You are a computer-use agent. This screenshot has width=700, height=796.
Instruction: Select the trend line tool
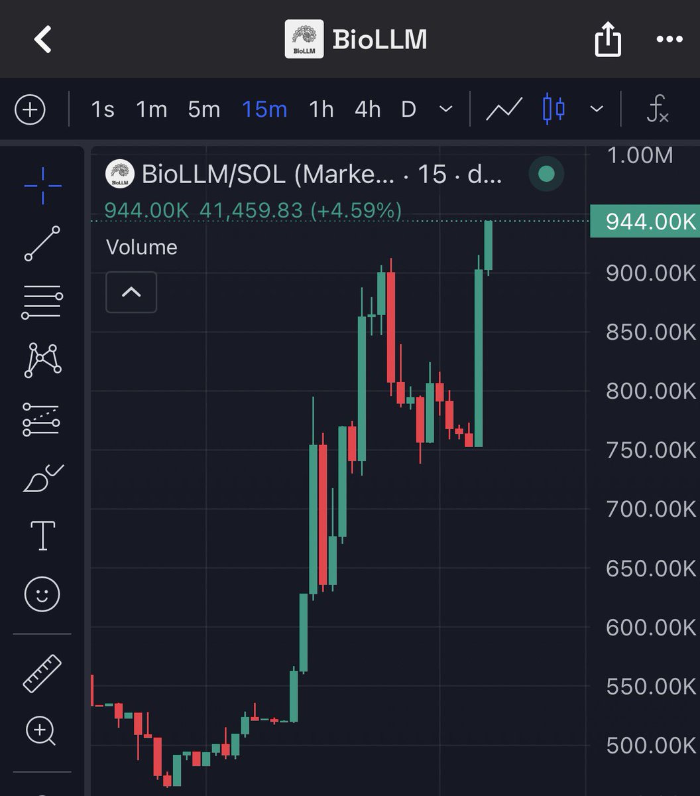[x=42, y=243]
